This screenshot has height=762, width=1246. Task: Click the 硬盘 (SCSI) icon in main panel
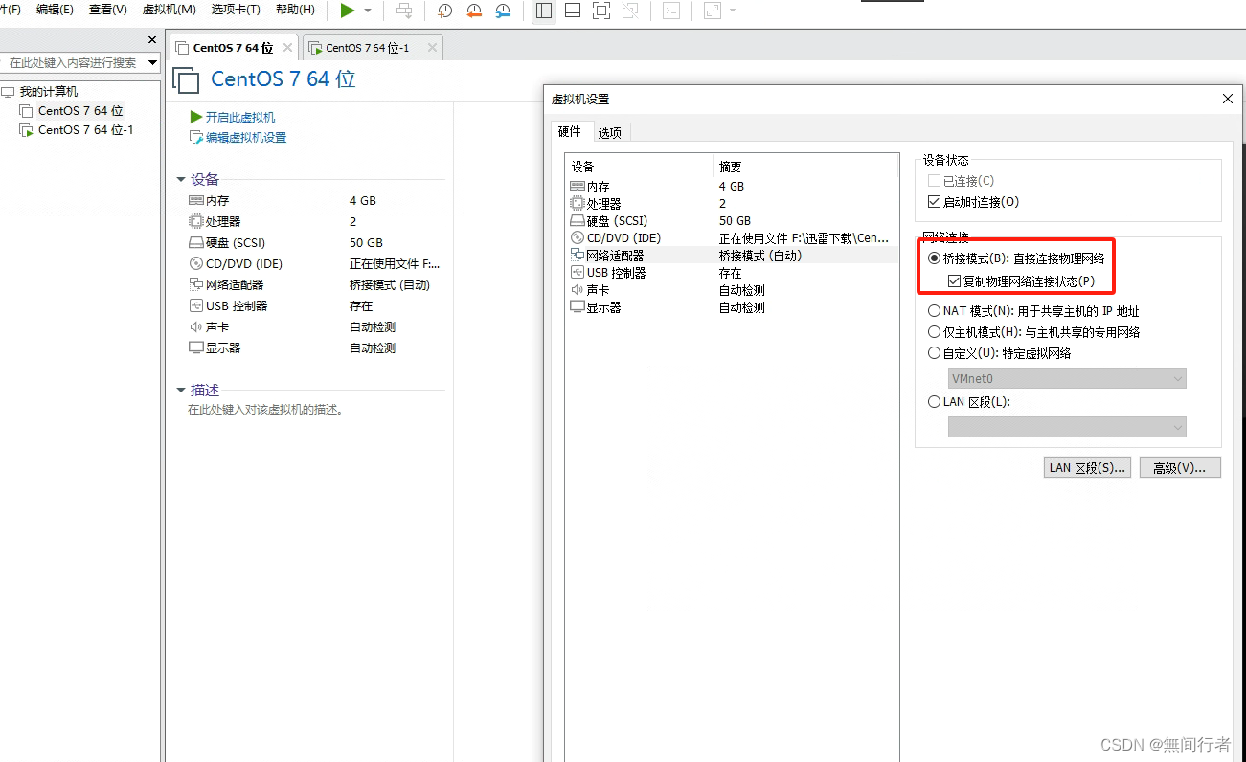click(196, 243)
